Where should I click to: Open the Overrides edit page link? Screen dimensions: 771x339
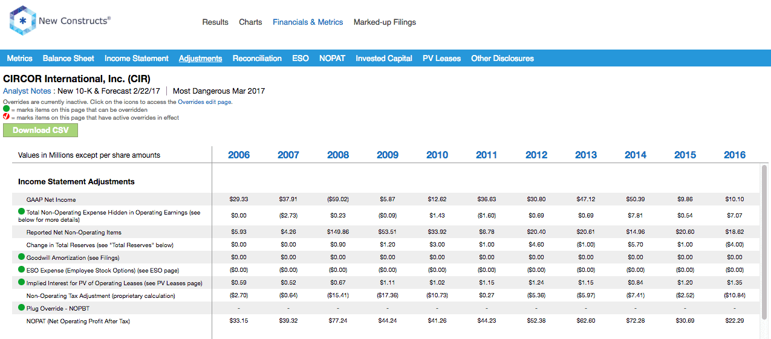(x=205, y=102)
